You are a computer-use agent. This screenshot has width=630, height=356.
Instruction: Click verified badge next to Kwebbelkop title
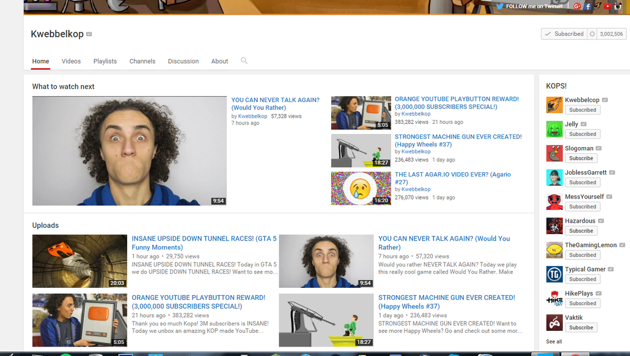coord(89,34)
